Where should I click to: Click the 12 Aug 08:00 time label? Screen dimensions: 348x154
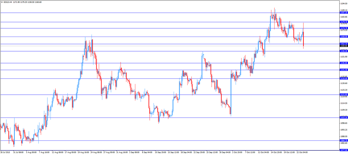point(57,153)
